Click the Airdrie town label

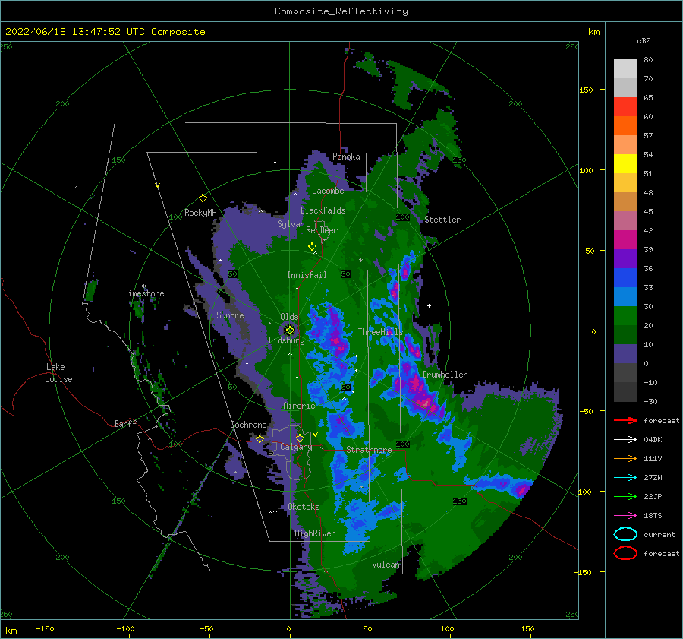coord(299,406)
